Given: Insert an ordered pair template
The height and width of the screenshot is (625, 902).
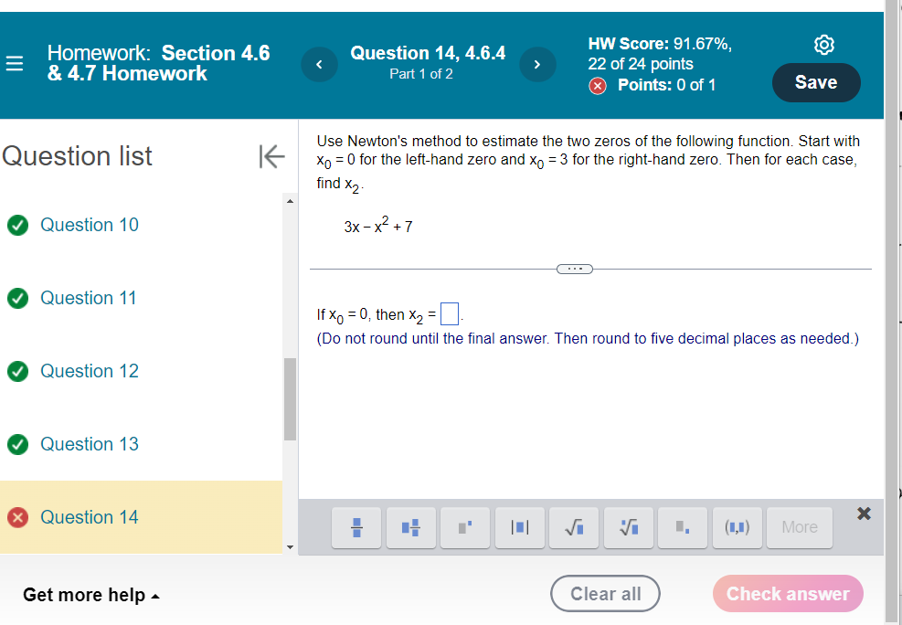Looking at the screenshot, I should coord(737,527).
